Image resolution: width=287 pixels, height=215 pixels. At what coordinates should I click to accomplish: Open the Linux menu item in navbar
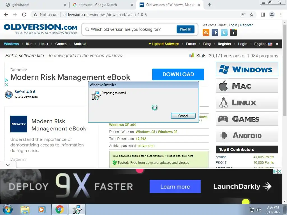pos(44,44)
